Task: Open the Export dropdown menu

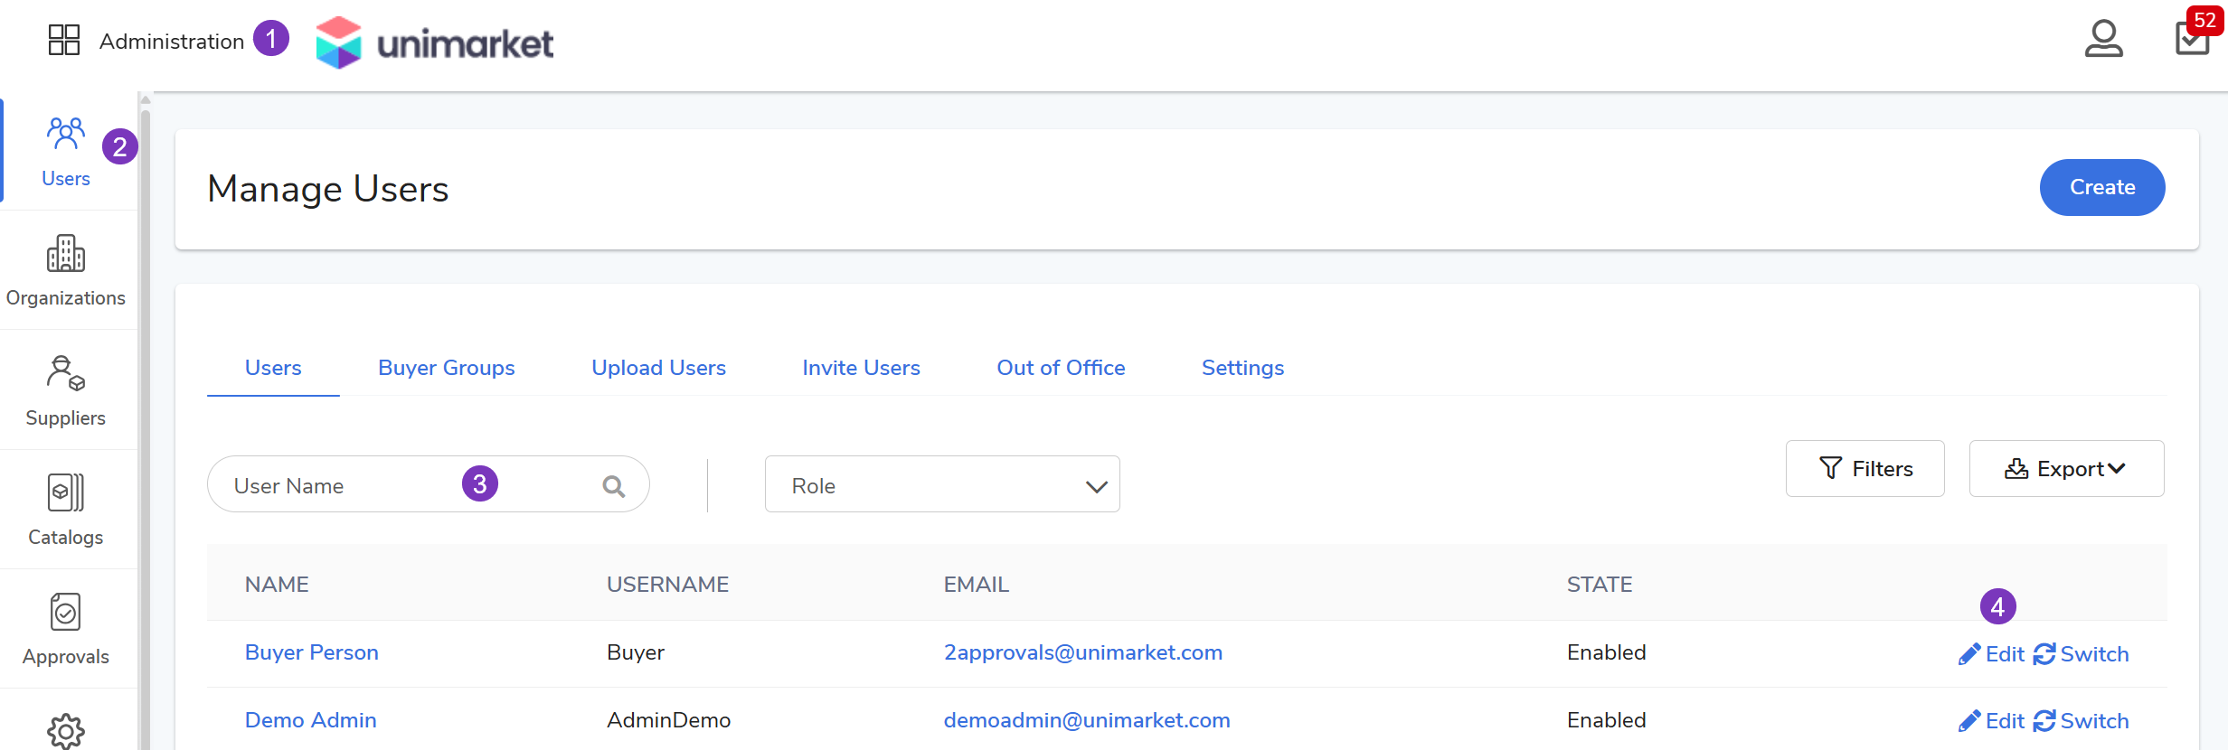Action: click(x=2066, y=469)
